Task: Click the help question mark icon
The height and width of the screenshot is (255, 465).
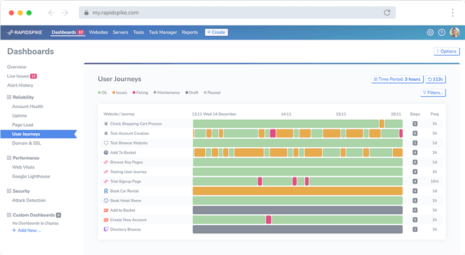Action: coord(442,32)
